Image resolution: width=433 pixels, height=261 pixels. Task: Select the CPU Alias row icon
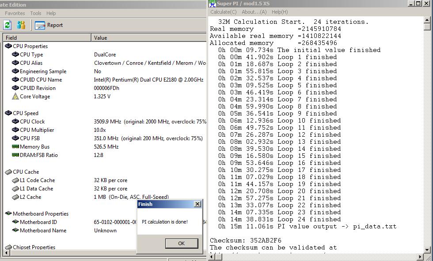15,63
